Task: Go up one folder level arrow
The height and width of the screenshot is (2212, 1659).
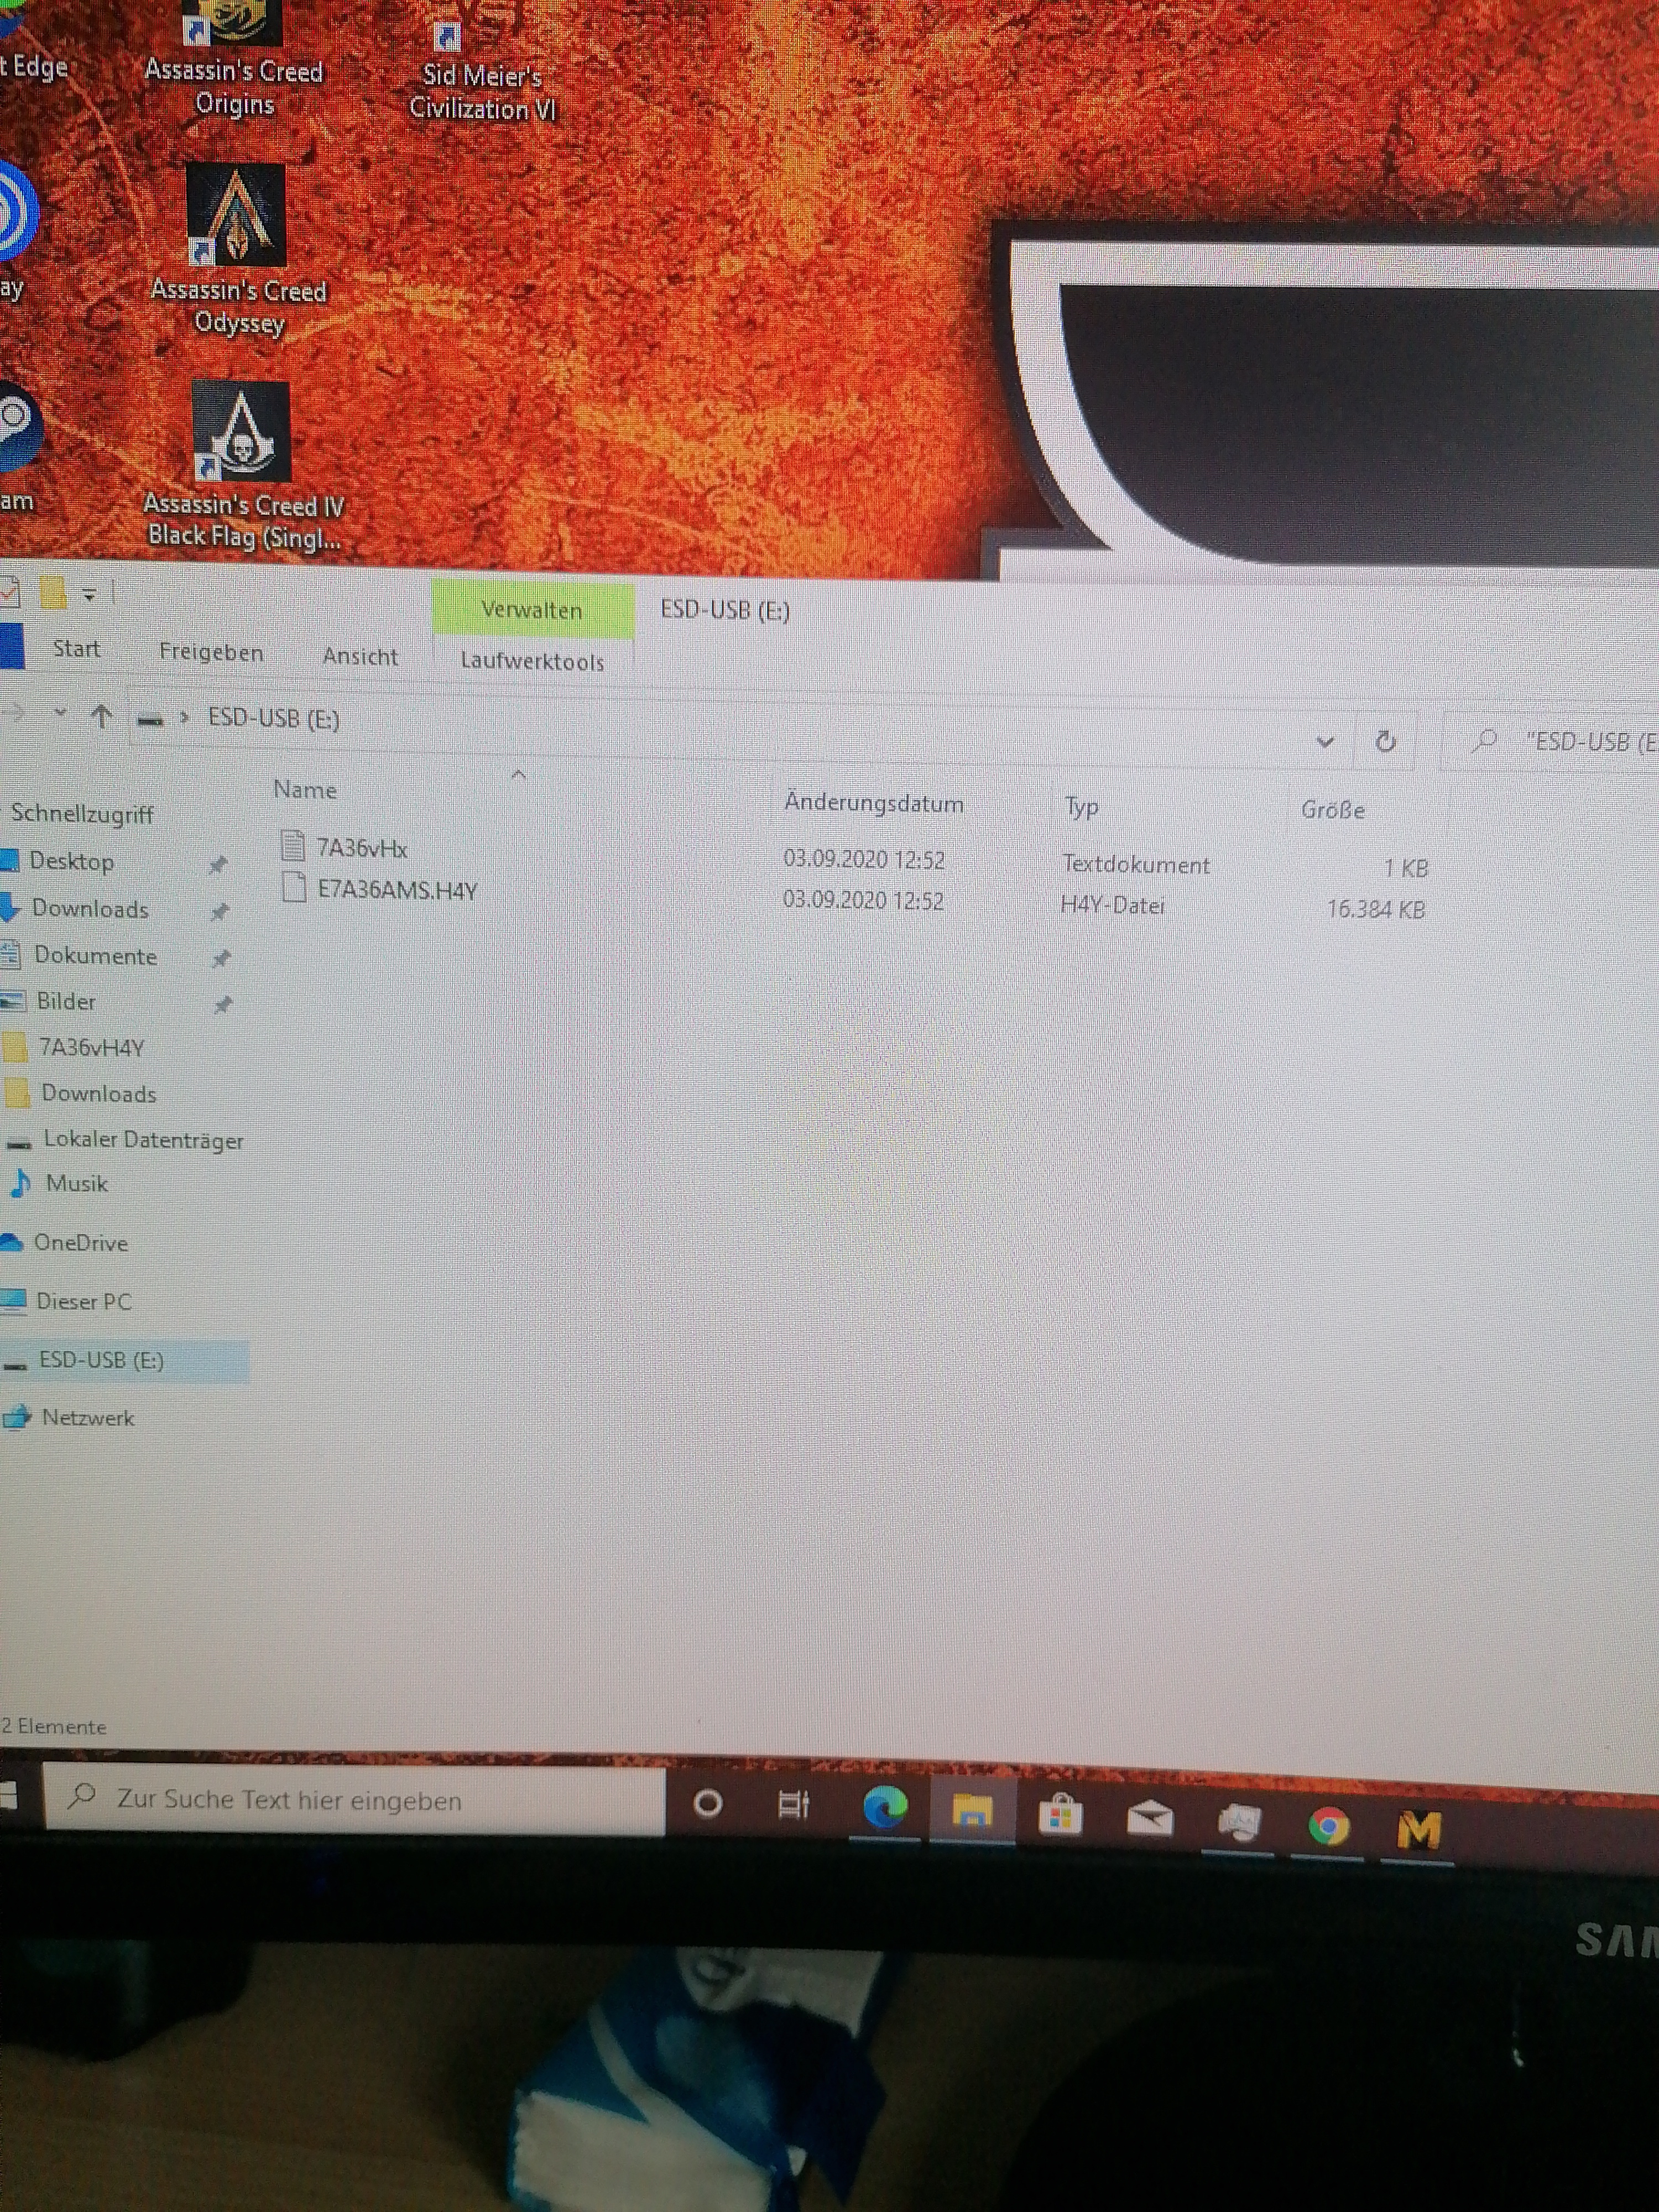Action: coord(101,716)
